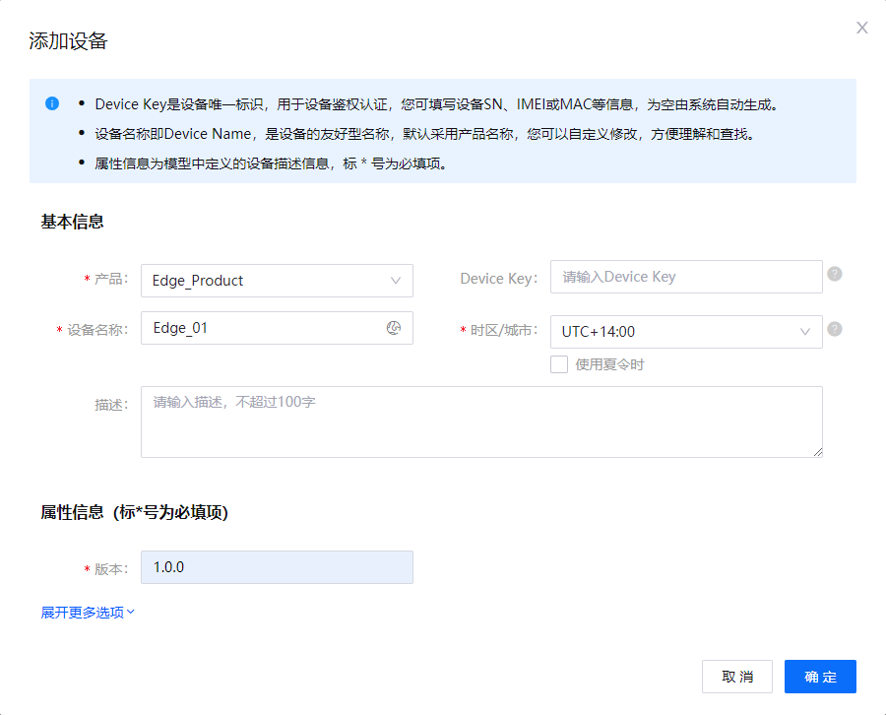Click the resize handle of 描述 textarea
Screen dimensions: 886x715
(x=817, y=452)
